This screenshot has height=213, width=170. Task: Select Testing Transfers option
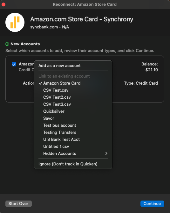[73, 133]
